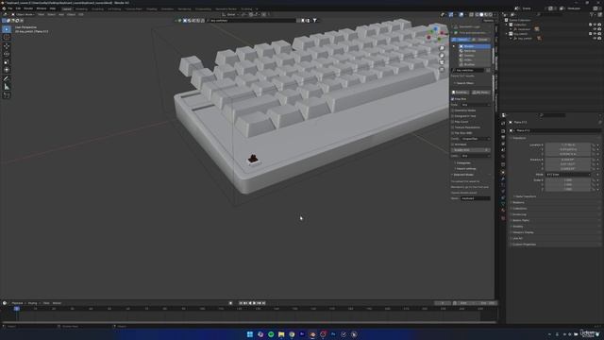Image resolution: width=604 pixels, height=340 pixels.
Task: Uncheck the Free First checkbox
Action: [x=453, y=99]
